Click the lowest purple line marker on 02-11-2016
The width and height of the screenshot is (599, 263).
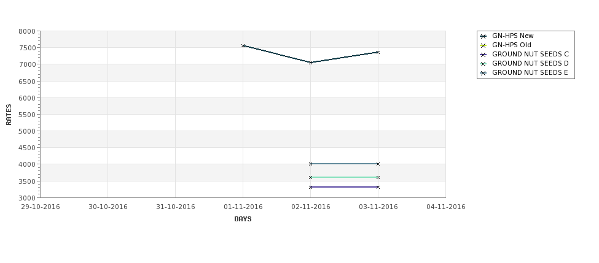coord(311,187)
